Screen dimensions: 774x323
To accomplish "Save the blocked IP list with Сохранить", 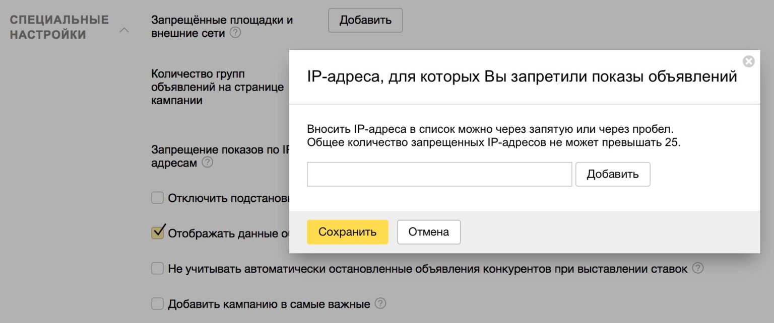I will pos(347,232).
